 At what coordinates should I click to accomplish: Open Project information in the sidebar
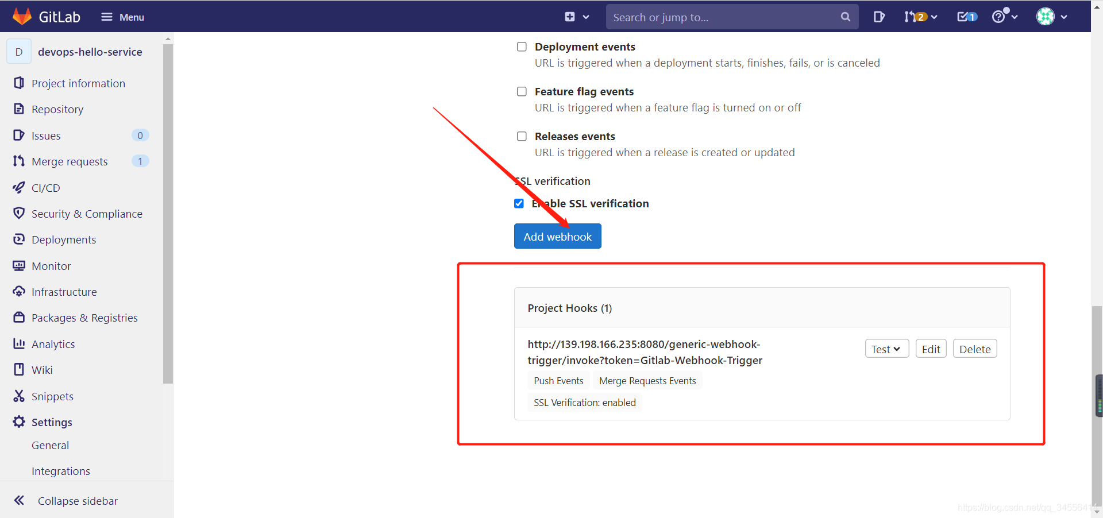[78, 83]
